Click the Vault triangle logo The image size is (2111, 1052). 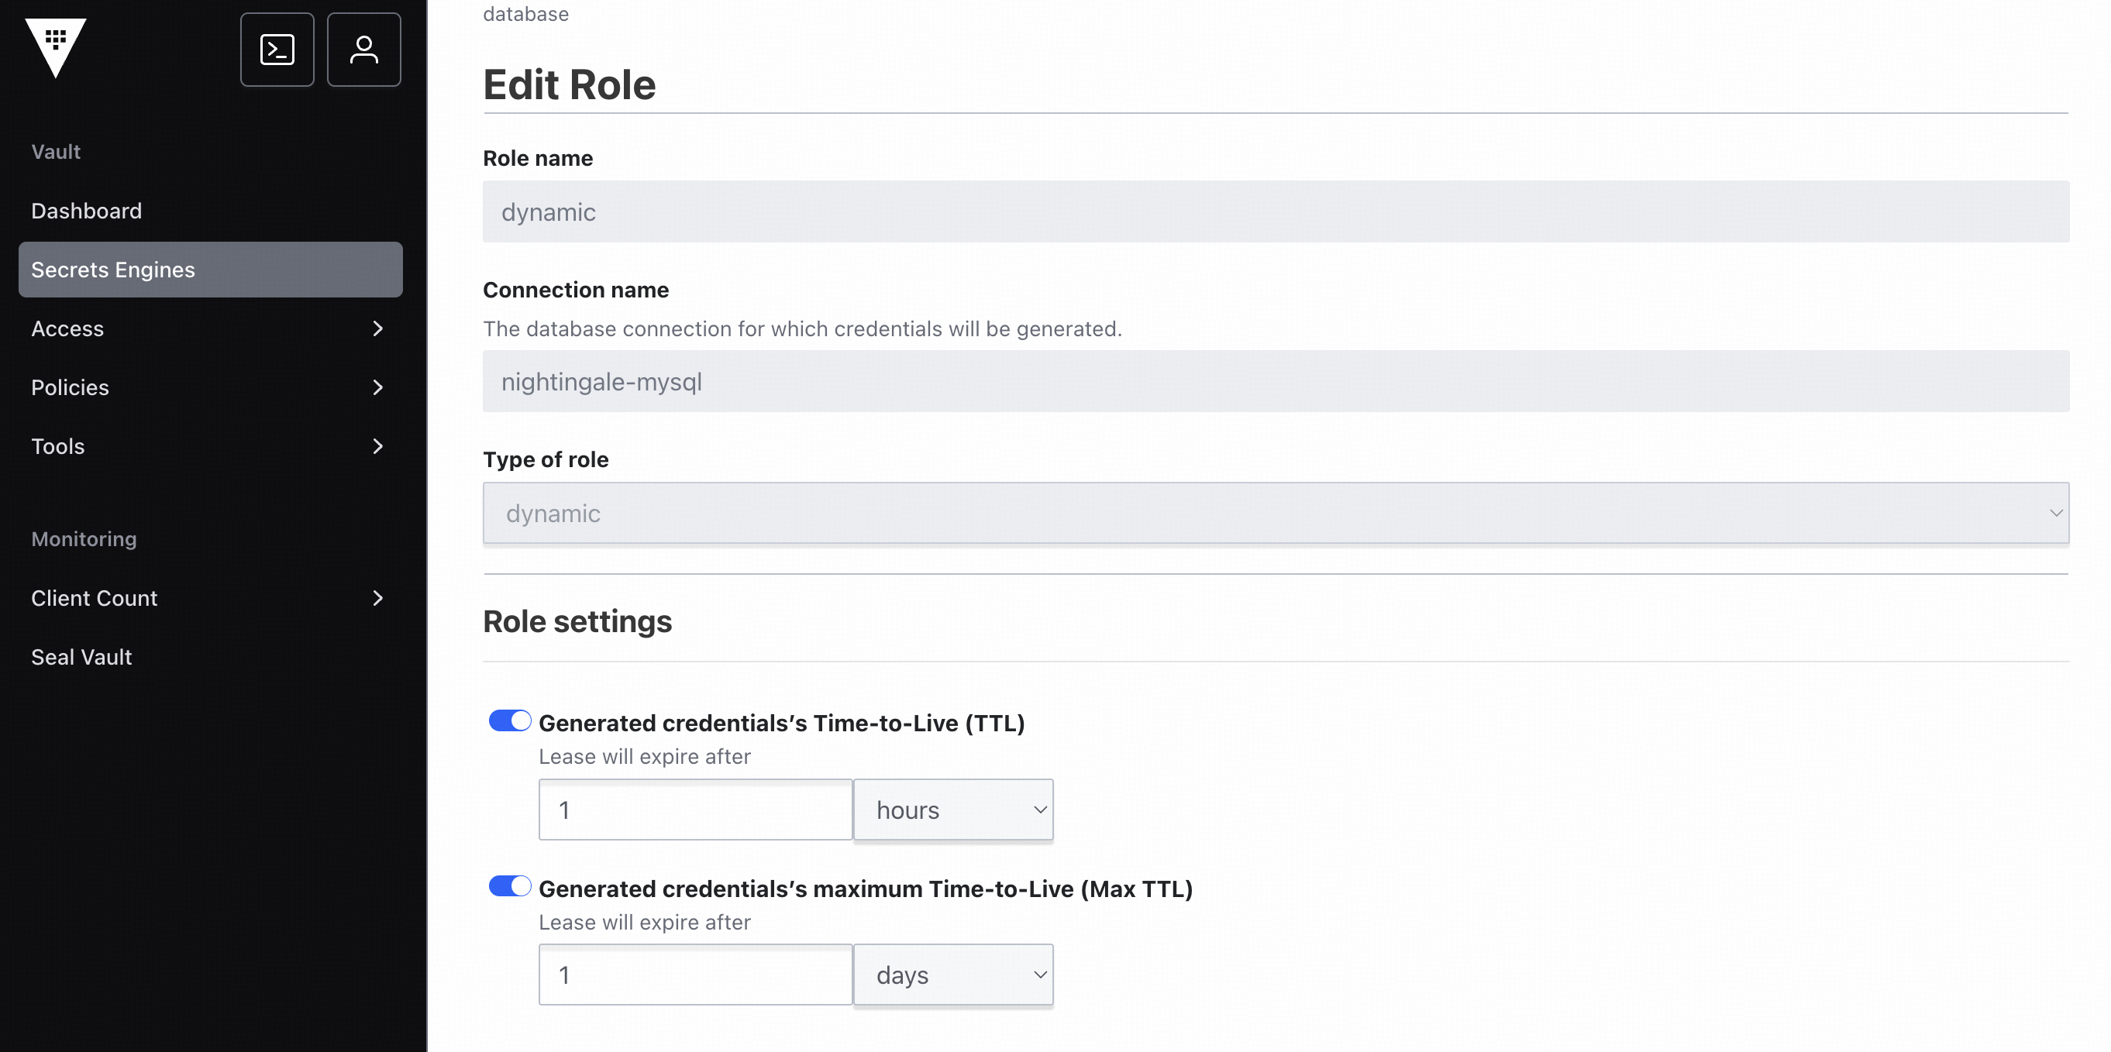coord(56,46)
